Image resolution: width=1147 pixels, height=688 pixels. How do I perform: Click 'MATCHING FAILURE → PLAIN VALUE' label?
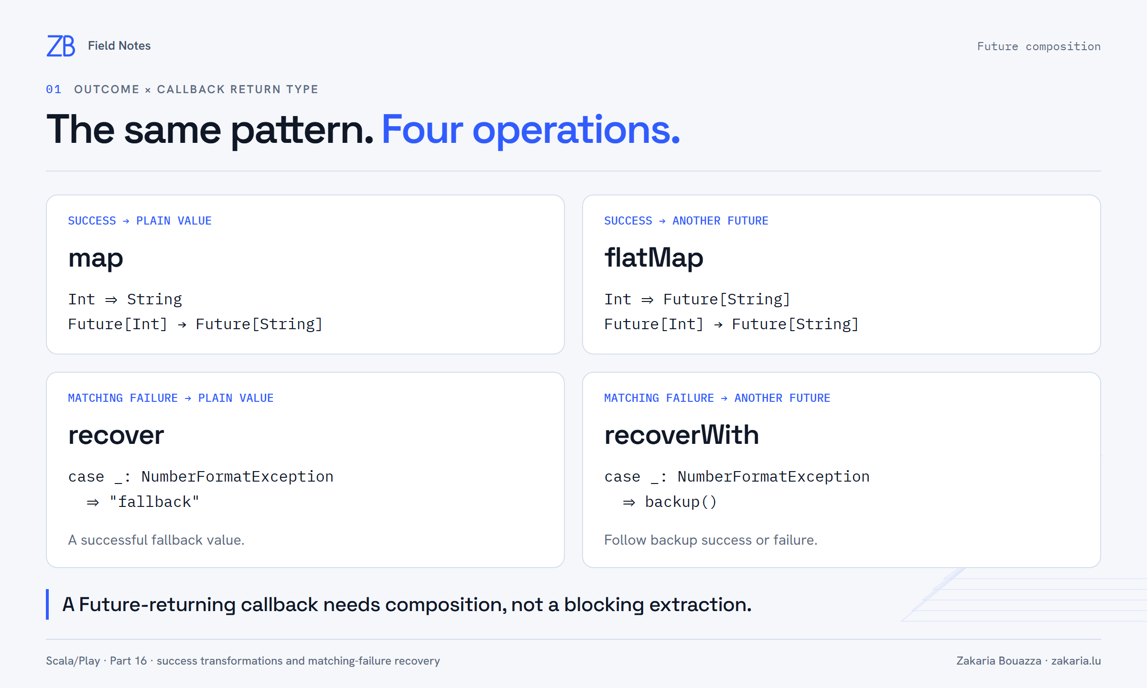171,398
